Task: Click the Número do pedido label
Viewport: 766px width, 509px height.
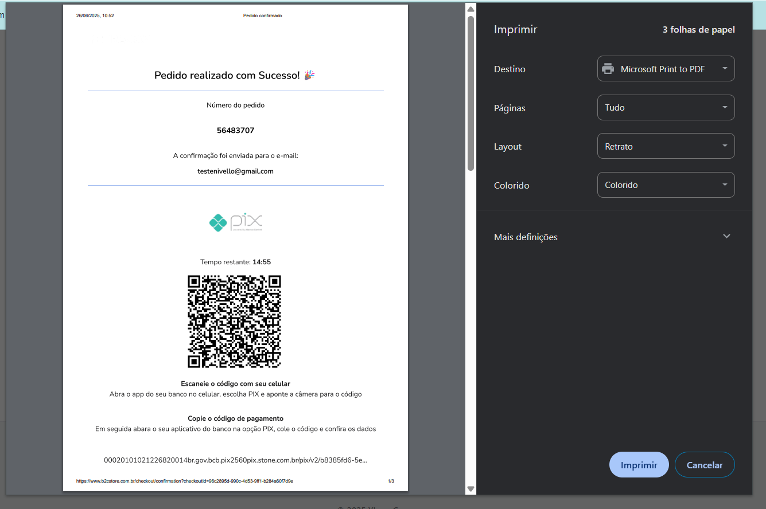Action: click(235, 105)
